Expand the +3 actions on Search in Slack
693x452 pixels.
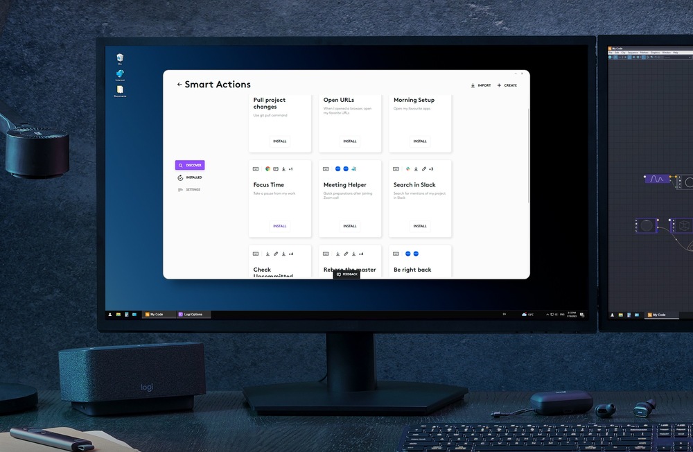click(x=431, y=169)
